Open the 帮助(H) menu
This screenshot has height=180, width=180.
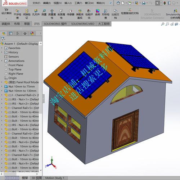point(100,3)
